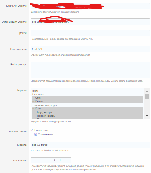
Task: Click the Temperature value field
Action: point(44,160)
